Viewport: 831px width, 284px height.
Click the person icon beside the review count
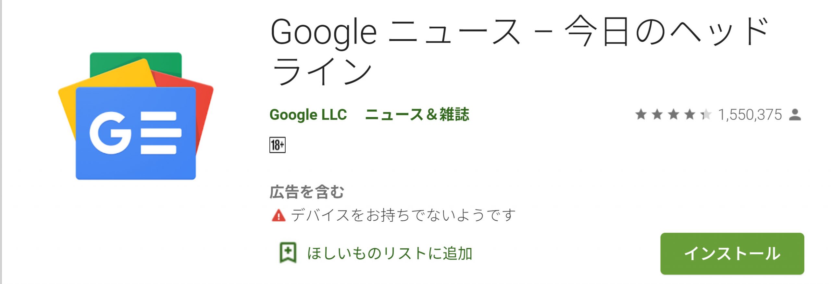[795, 115]
